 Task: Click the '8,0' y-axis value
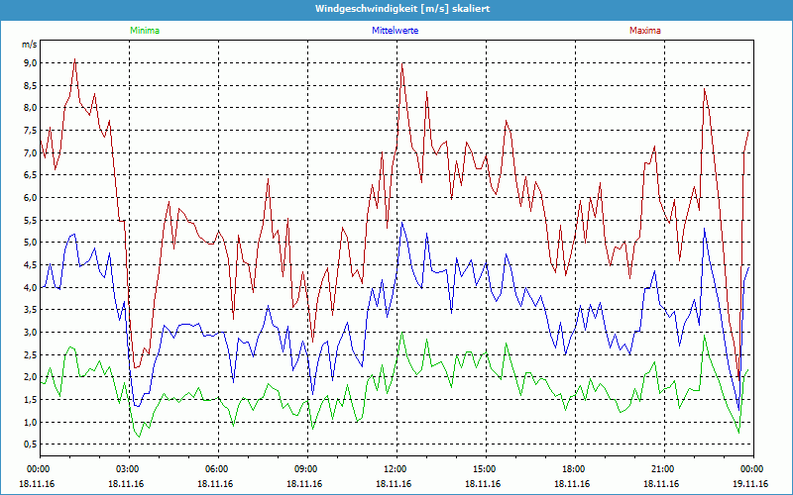click(x=30, y=108)
